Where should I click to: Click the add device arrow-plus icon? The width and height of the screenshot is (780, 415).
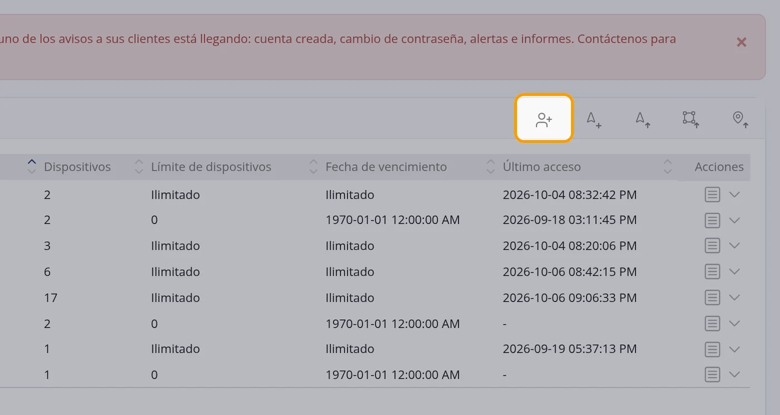coord(594,119)
